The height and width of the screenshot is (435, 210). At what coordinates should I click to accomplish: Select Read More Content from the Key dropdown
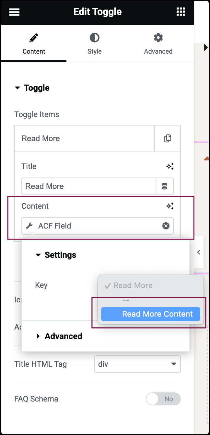coord(150,314)
